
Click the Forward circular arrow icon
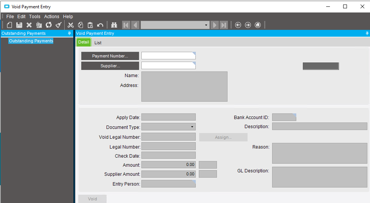pyautogui.click(x=248, y=25)
